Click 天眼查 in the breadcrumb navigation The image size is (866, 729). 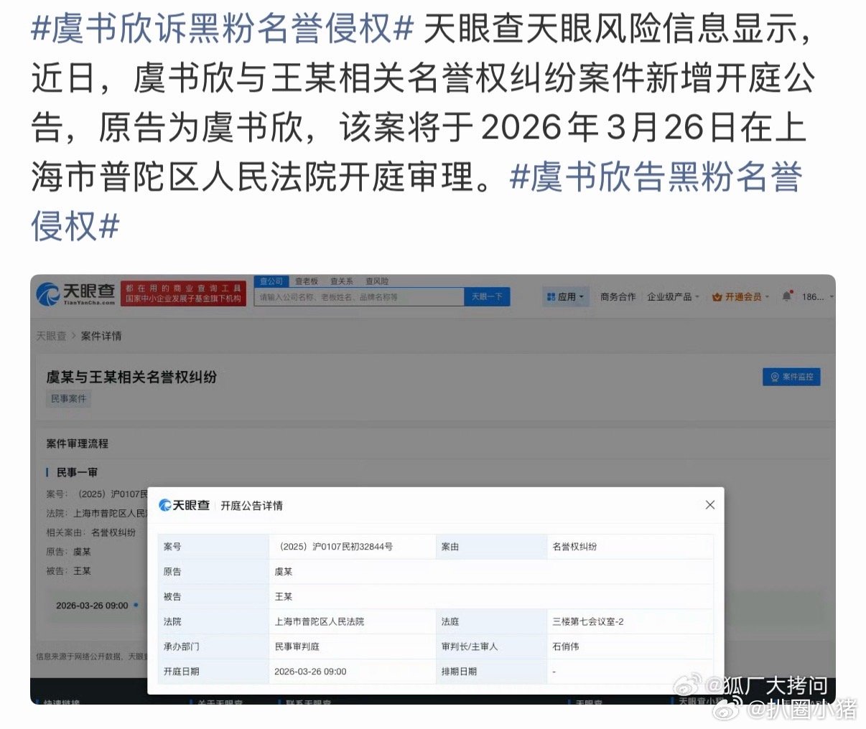50,336
